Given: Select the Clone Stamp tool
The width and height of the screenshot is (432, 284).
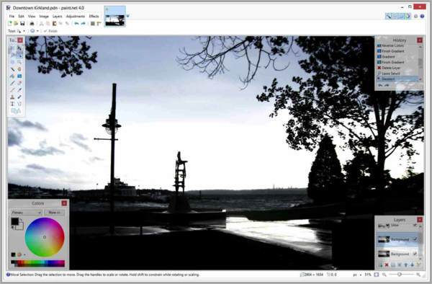Looking at the screenshot, I should (12, 97).
